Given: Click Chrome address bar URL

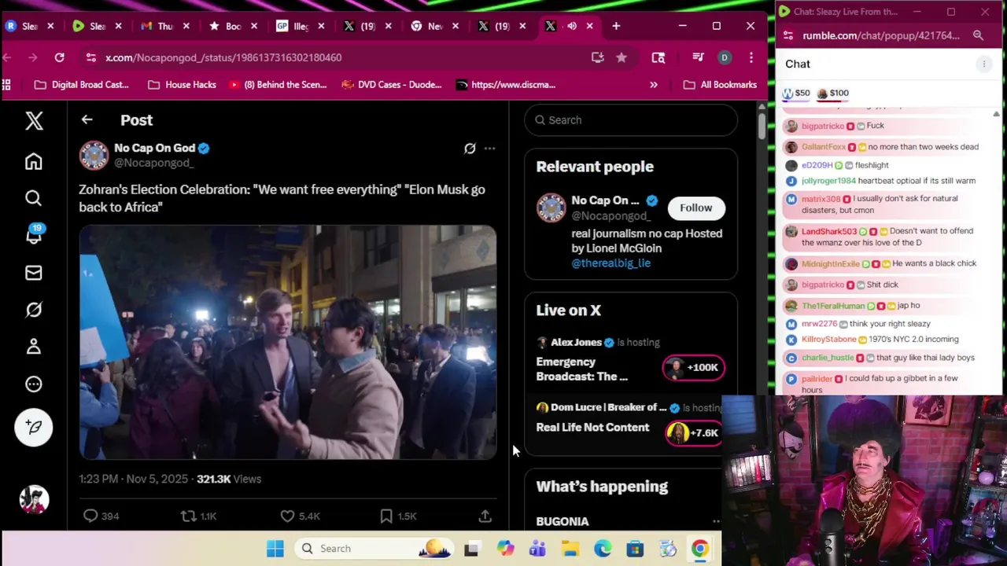Looking at the screenshot, I should coord(223,57).
